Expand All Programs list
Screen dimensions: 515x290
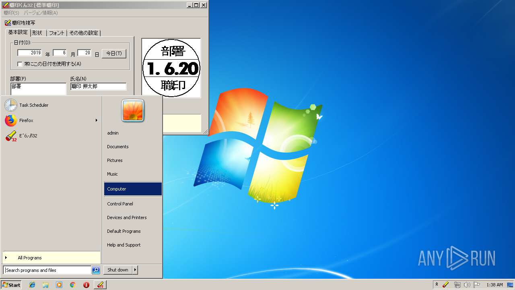(51, 258)
